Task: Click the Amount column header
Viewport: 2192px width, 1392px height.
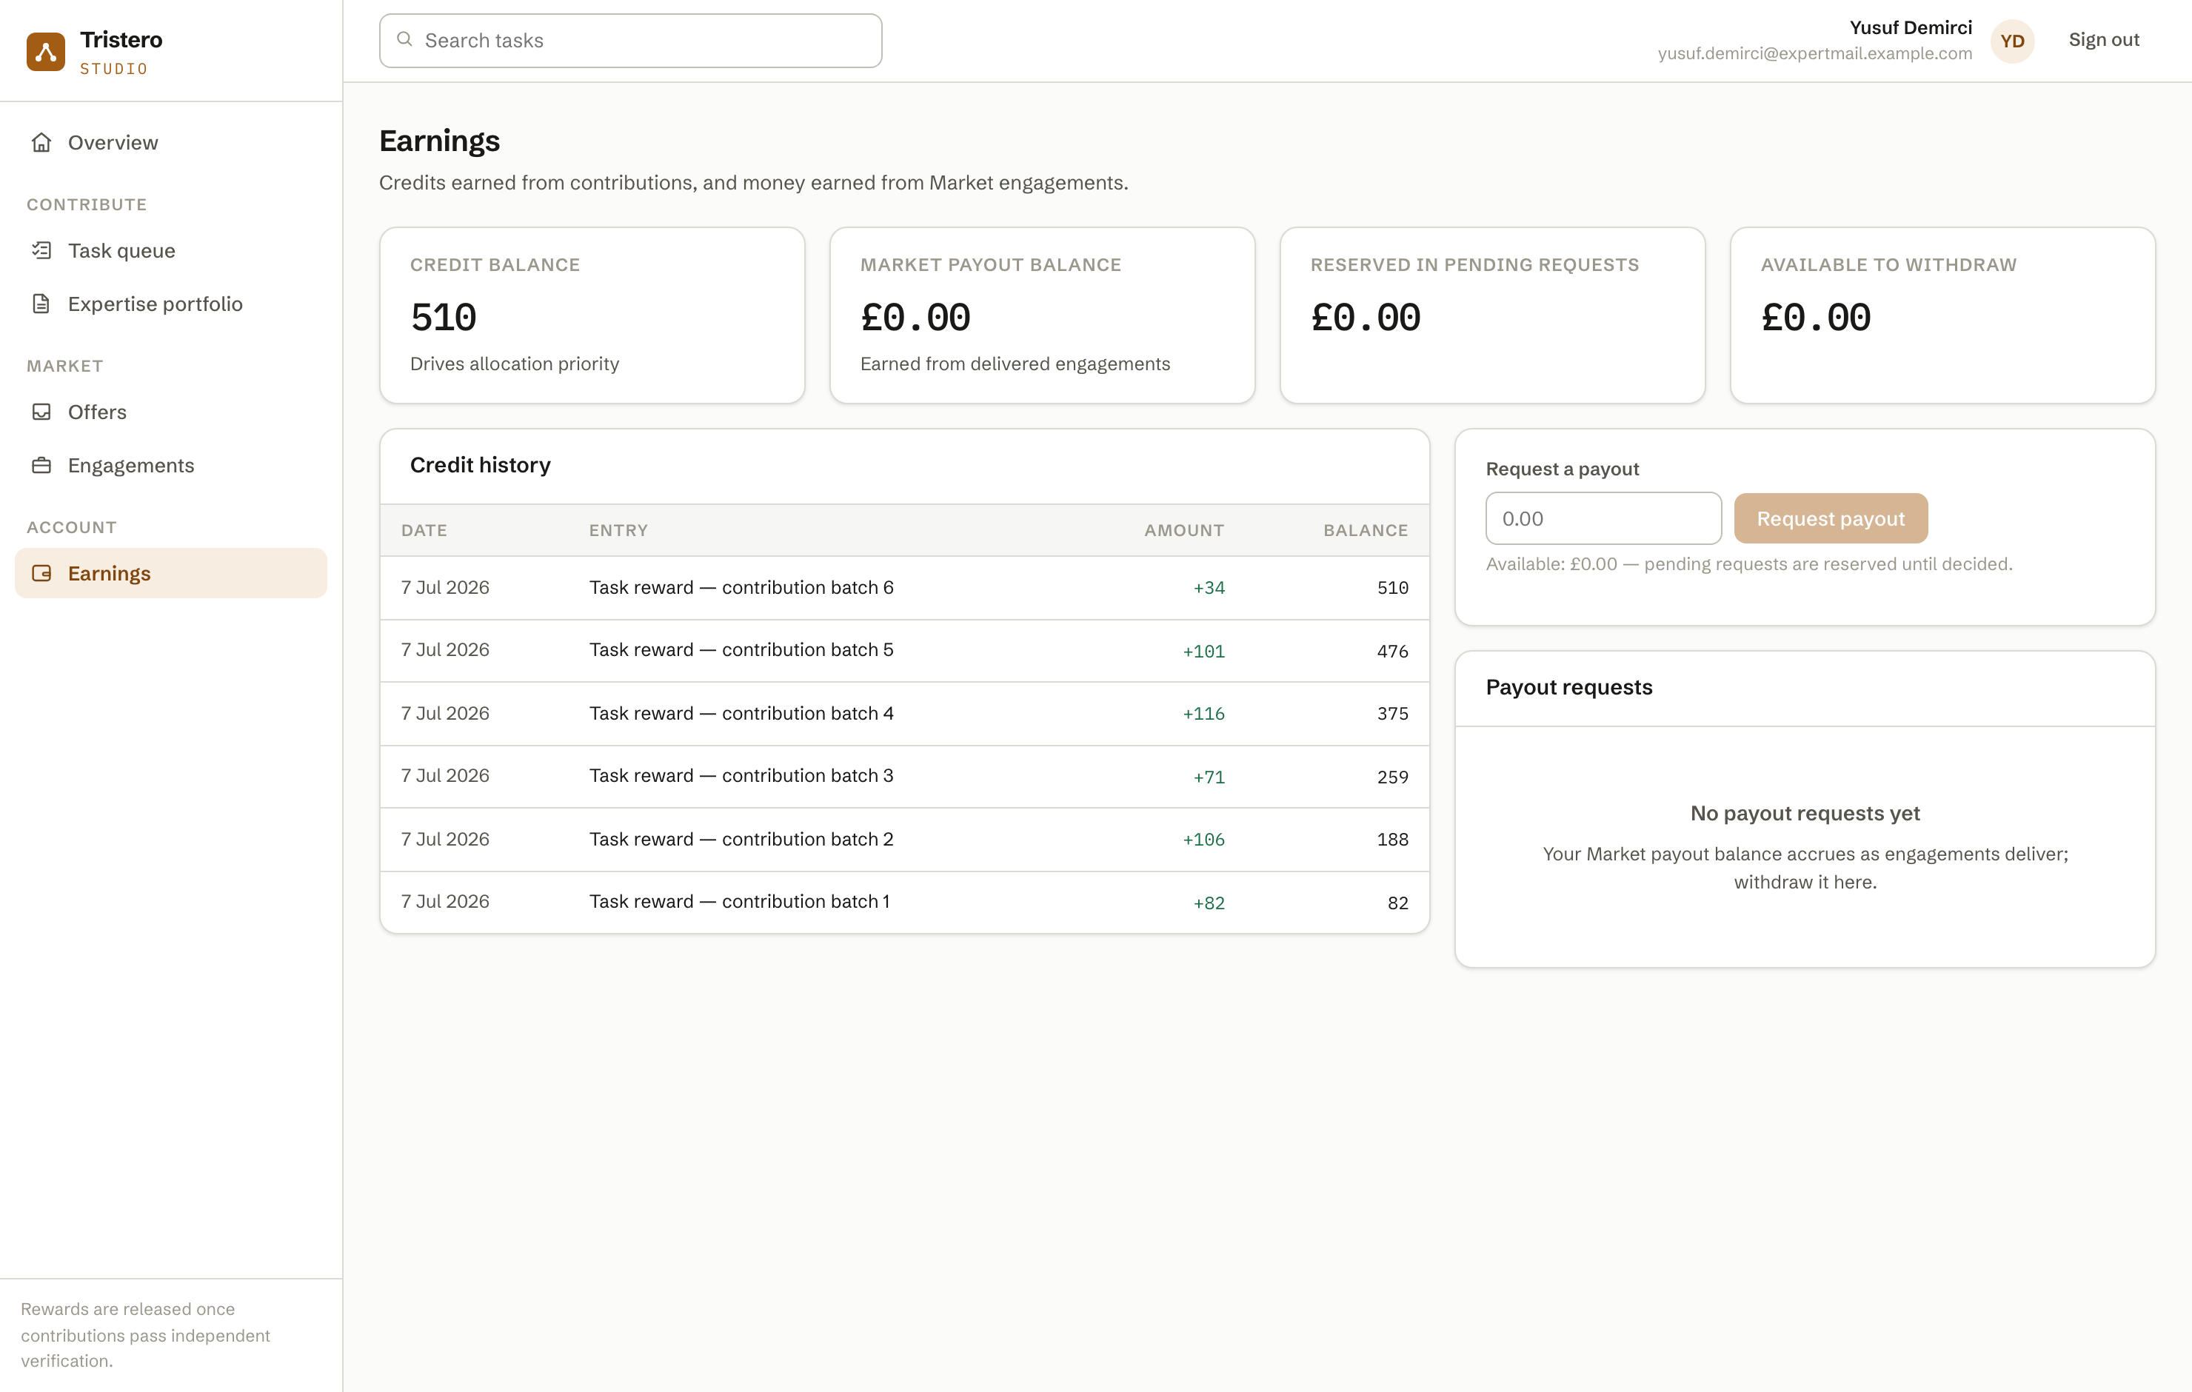Action: point(1183,530)
